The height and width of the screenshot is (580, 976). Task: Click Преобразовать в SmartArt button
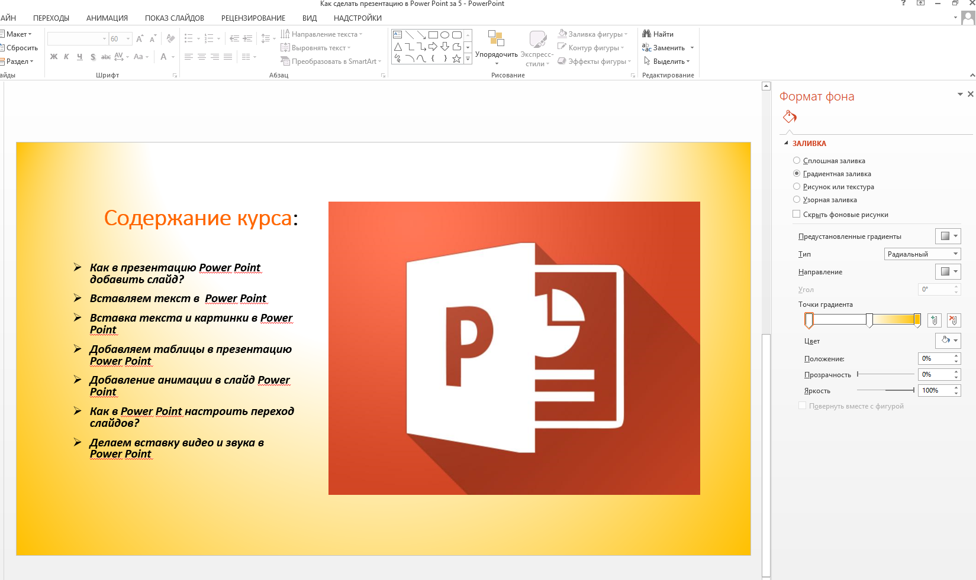coord(331,61)
